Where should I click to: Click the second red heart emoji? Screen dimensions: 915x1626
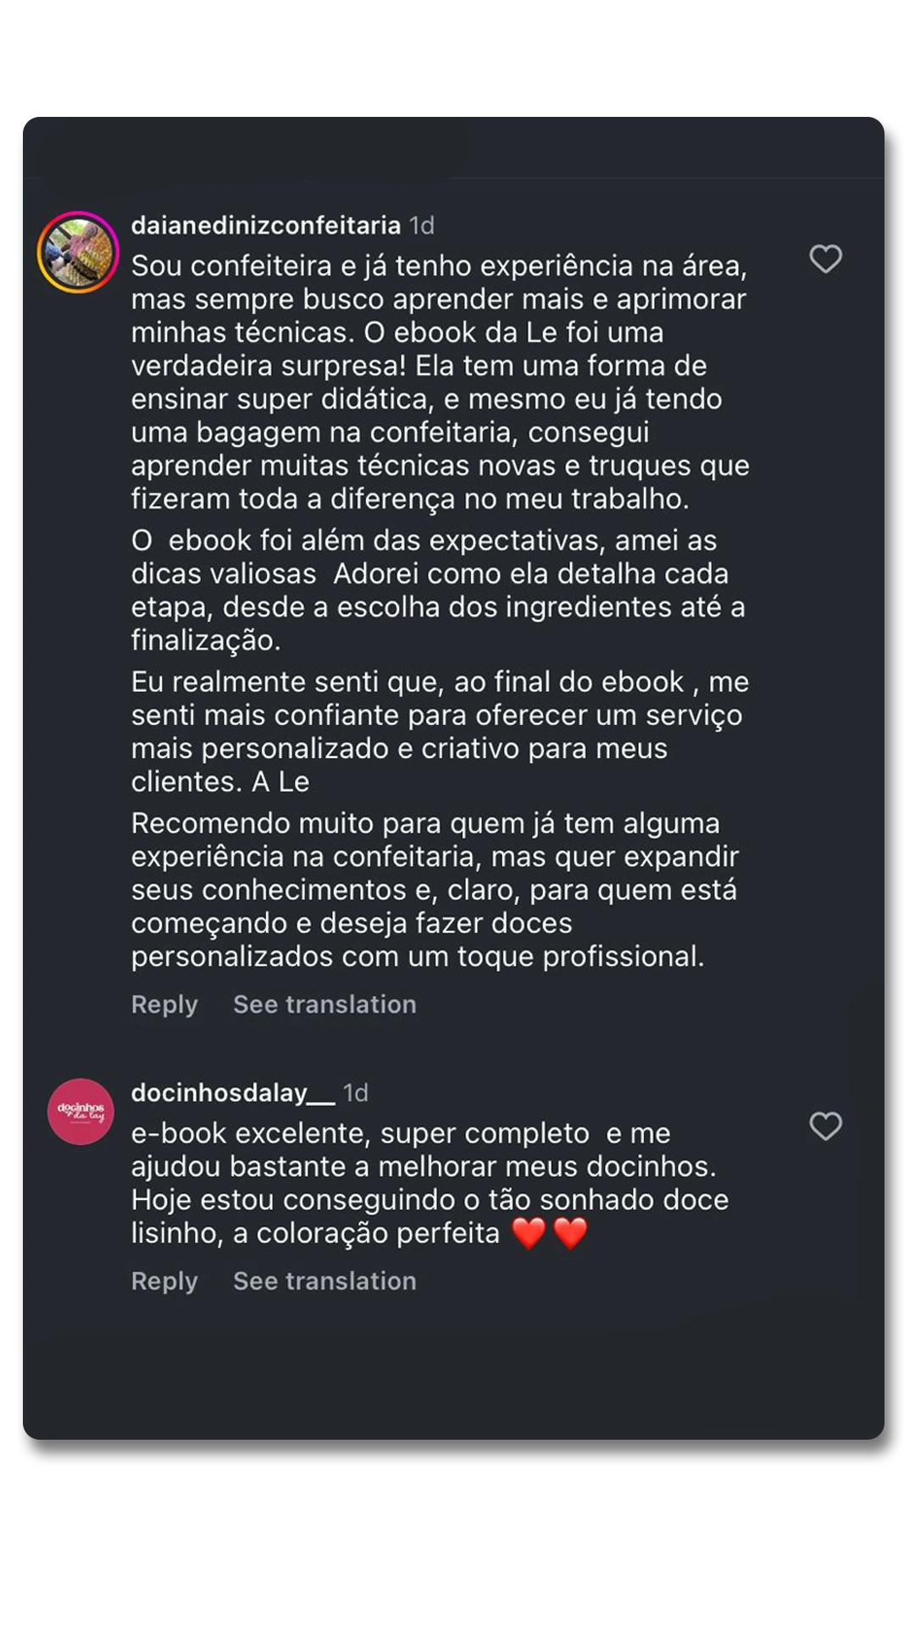tap(570, 1233)
